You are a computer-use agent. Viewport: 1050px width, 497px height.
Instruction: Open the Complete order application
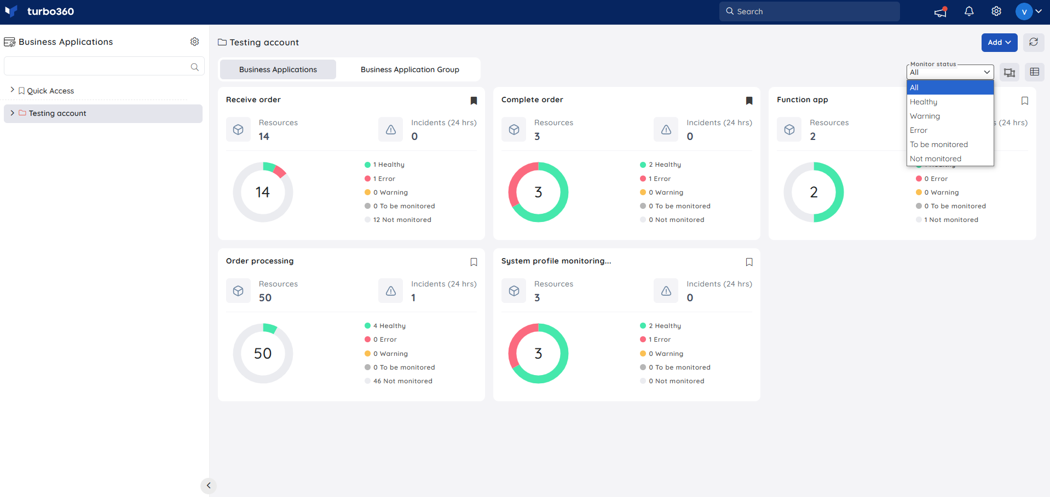point(532,100)
